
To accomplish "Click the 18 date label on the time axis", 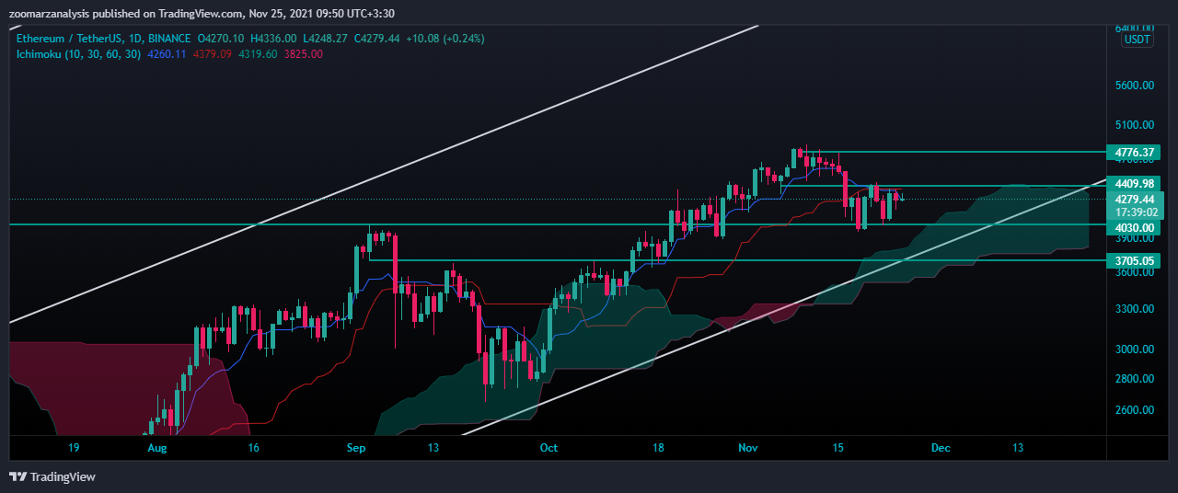I will 658,449.
